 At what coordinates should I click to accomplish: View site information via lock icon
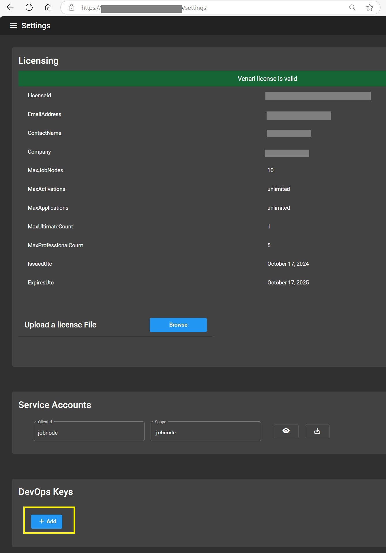[72, 8]
